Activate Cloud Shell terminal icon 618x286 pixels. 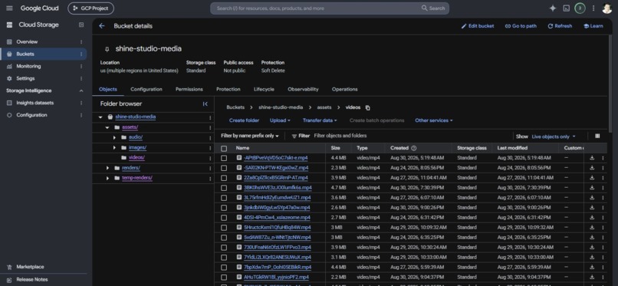click(567, 8)
